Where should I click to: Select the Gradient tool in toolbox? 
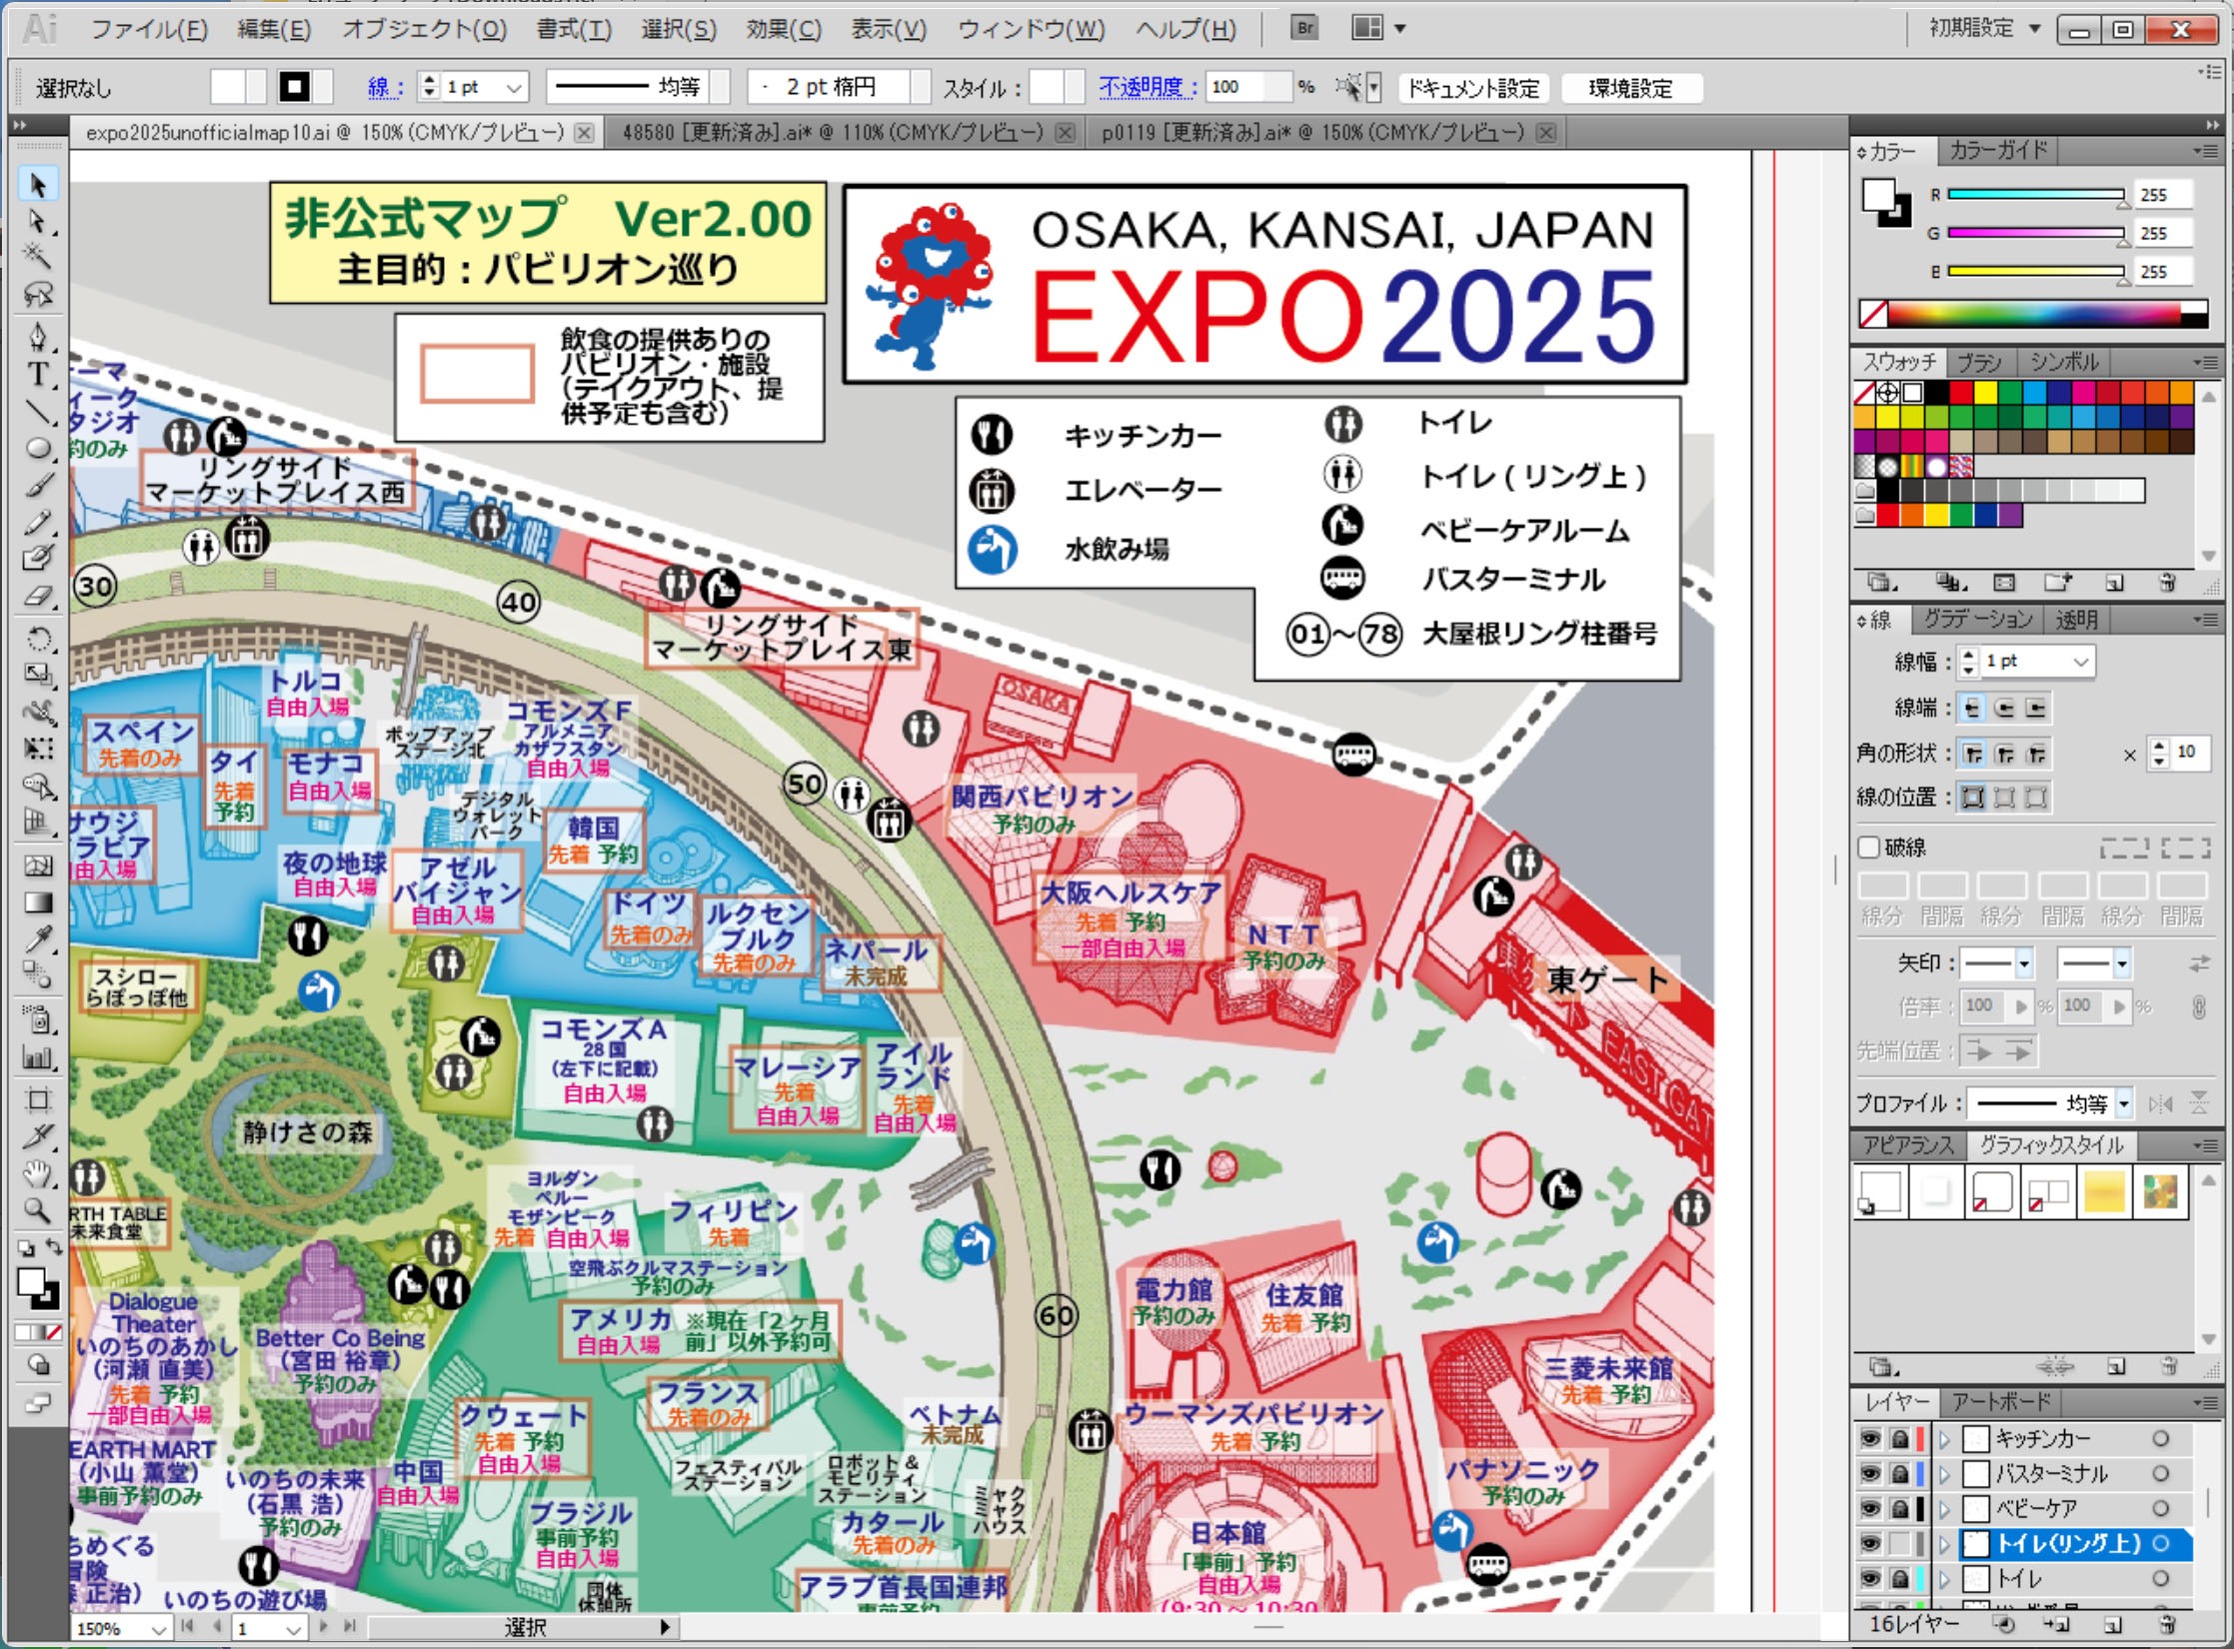click(38, 902)
